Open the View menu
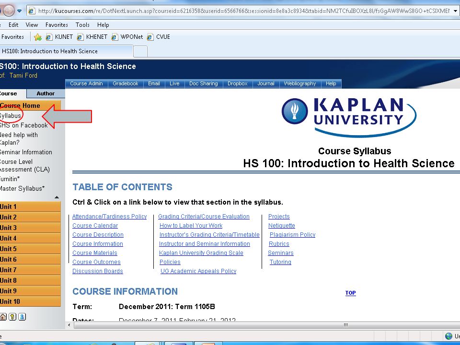The image size is (460, 345). tap(32, 25)
